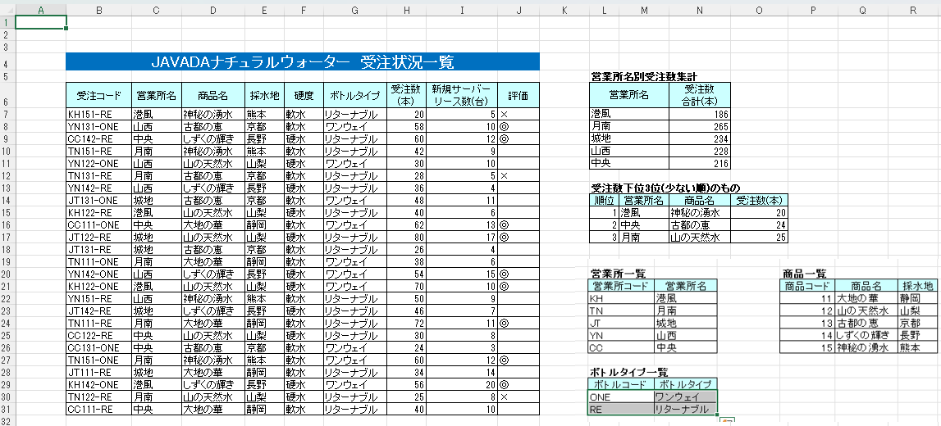941x426 pixels.
Task: Click the total 186 for 港風
Action: click(699, 115)
